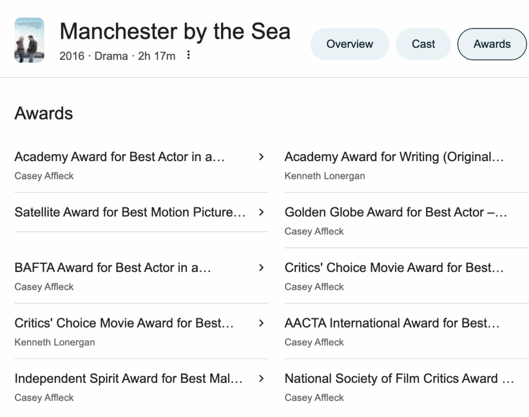Viewport: 529px width, 417px height.
Task: Click the Manchester by the Sea title heading
Action: point(175,31)
